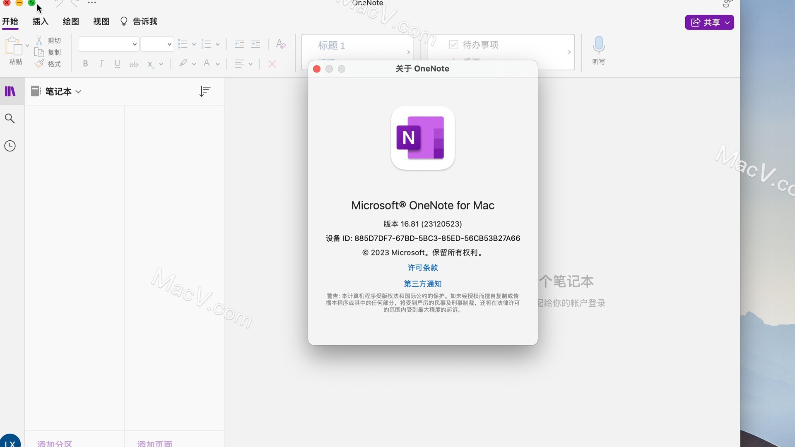Click the Copy icon
The image size is (795, 447).
39,52
